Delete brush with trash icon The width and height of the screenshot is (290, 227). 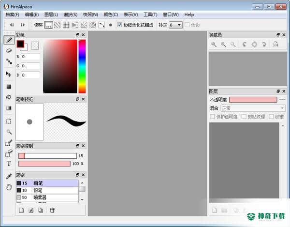pos(52,210)
